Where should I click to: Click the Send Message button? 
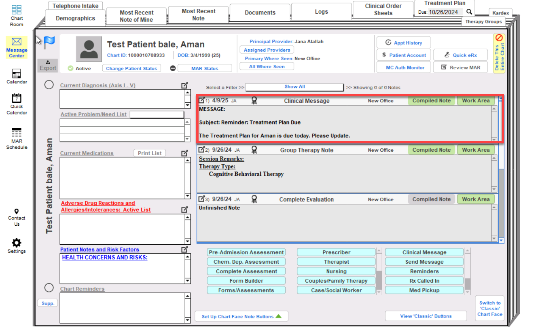(424, 262)
